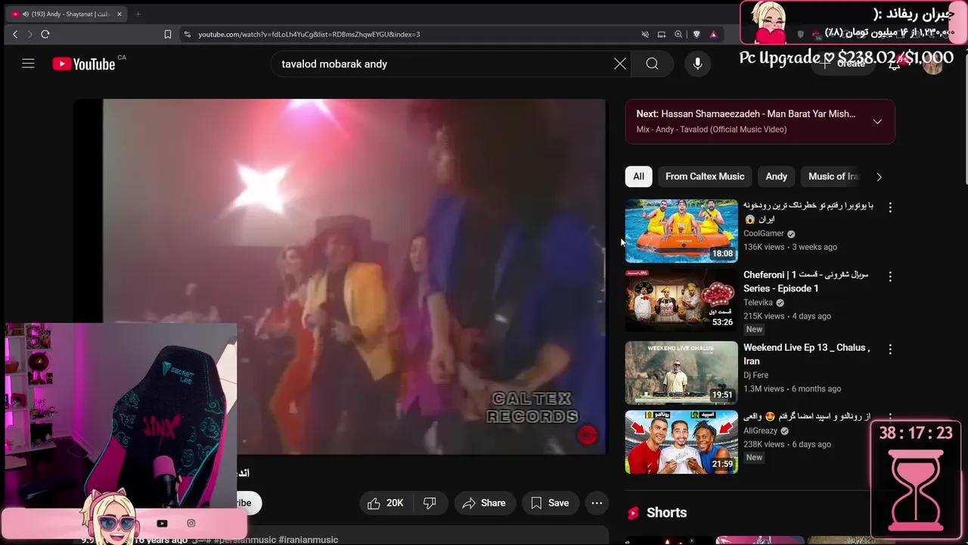This screenshot has width=968, height=545.
Task: Start voice search with the microphone
Action: [697, 64]
